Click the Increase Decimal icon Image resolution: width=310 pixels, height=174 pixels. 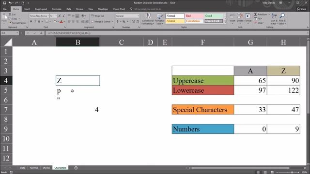(x=134, y=21)
